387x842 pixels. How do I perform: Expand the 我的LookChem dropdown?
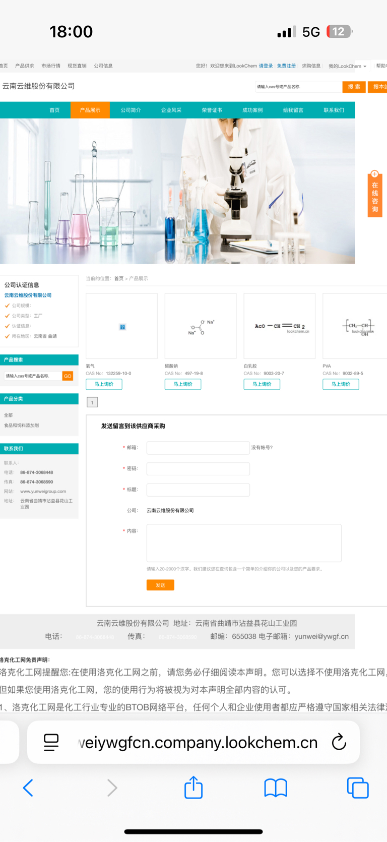(x=347, y=66)
